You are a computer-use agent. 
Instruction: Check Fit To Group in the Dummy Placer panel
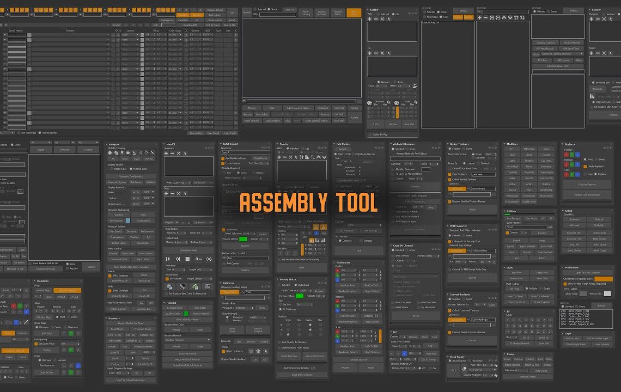tap(279, 309)
